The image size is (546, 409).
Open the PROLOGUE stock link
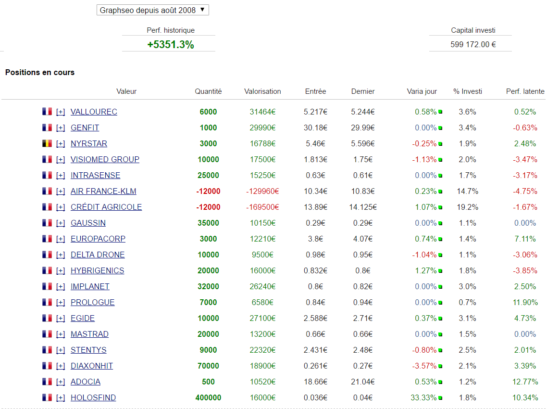click(x=93, y=302)
